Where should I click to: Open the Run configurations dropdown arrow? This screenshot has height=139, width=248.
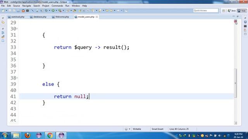tap(56, 11)
